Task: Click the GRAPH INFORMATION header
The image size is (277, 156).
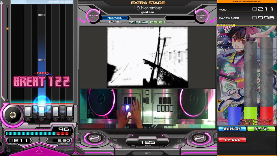Action: click(247, 2)
